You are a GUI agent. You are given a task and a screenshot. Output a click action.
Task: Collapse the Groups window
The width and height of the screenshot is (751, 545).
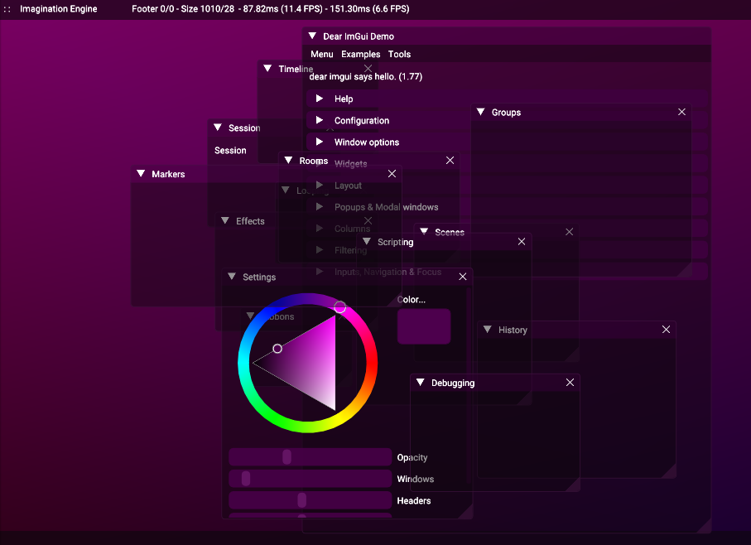(x=481, y=112)
